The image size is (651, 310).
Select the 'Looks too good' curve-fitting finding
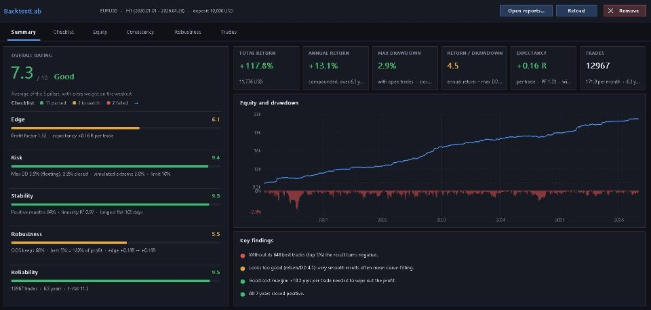tap(331, 268)
